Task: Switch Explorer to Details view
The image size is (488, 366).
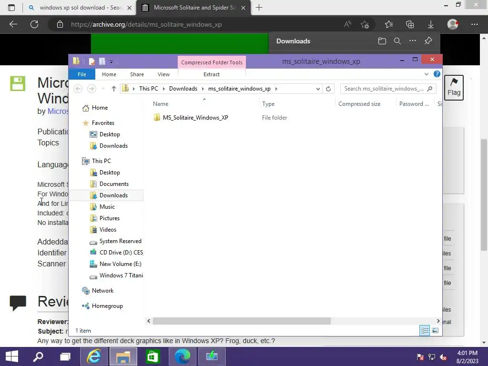Action: [425, 331]
